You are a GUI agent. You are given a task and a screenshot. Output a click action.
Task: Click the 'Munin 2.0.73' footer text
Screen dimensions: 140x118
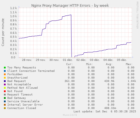pyautogui.click(x=70, y=115)
